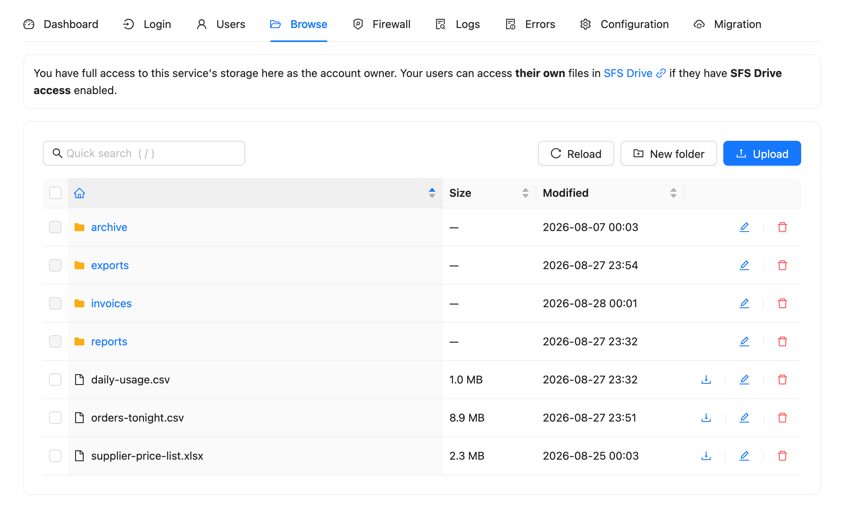
Task: Click the Upload button
Action: [762, 153]
